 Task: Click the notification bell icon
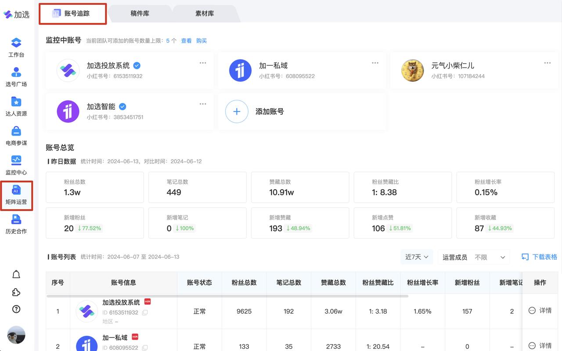pos(16,275)
